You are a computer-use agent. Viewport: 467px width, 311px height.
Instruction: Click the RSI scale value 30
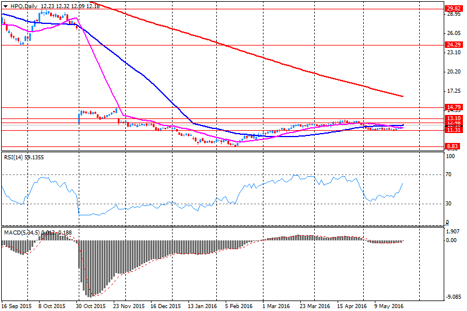point(448,204)
